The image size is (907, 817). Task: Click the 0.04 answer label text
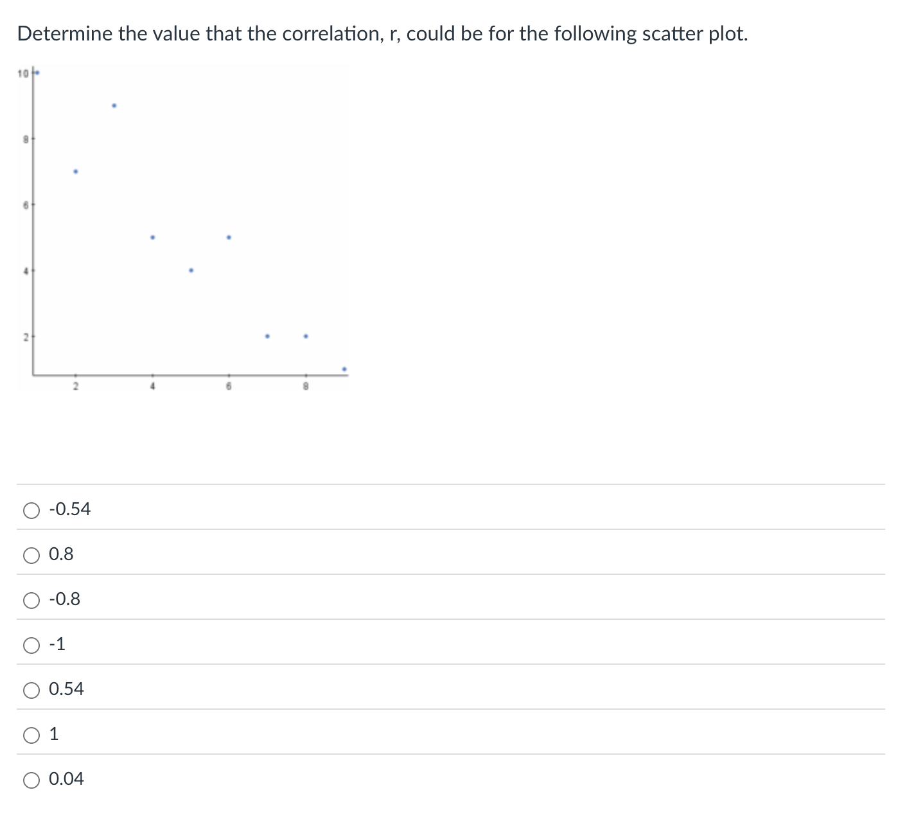[67, 778]
